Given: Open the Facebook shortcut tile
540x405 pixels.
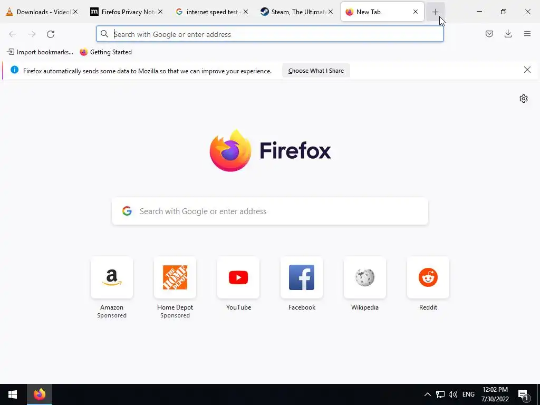Looking at the screenshot, I should [x=302, y=277].
